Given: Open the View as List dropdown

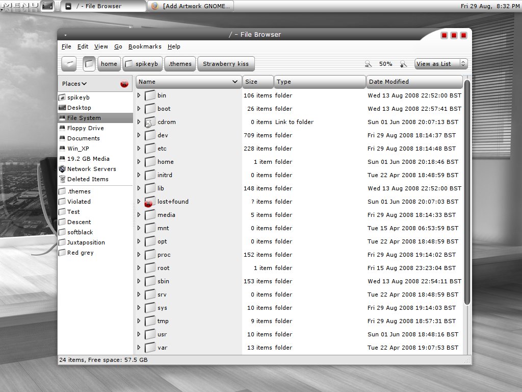Looking at the screenshot, I should (441, 64).
